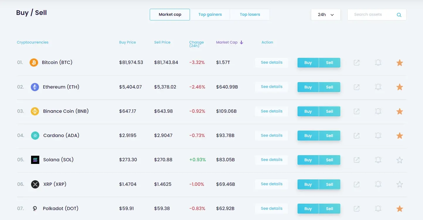This screenshot has width=423, height=220.
Task: Click the XRP logo icon
Action: (35, 184)
